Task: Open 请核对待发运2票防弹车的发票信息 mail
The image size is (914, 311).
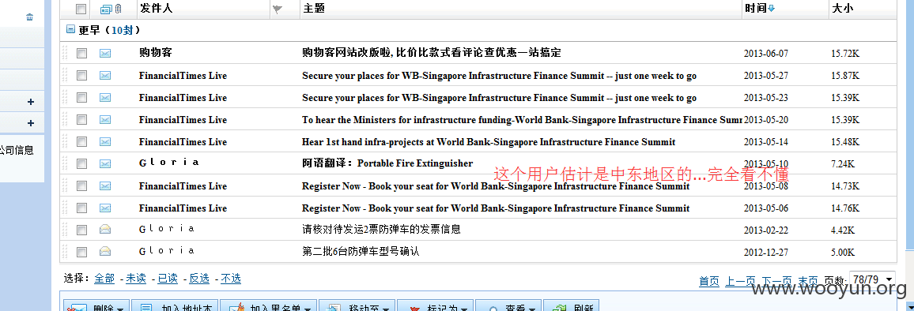Action: 381,230
